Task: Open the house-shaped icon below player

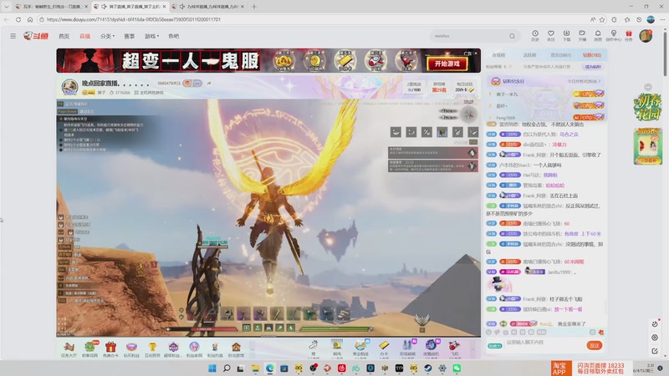Action: click(236, 348)
